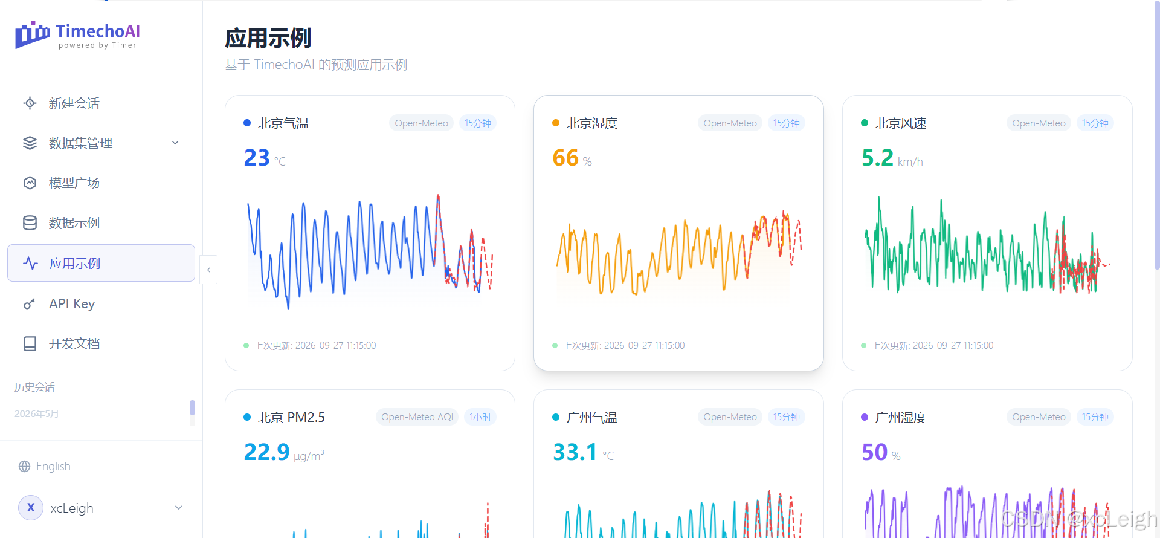Click the 北京气温 Open-Meteo source tag
Screen dimensions: 1160x538
pos(421,123)
